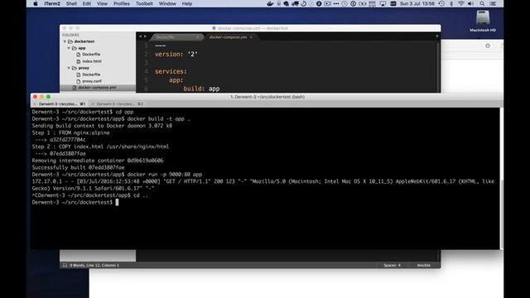Open the Shell menu
Image resolution: width=530 pixels, height=298 pixels.
pyautogui.click(x=71, y=3)
